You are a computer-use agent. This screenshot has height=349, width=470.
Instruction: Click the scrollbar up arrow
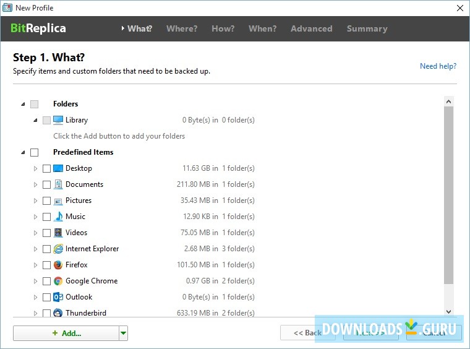(x=449, y=101)
